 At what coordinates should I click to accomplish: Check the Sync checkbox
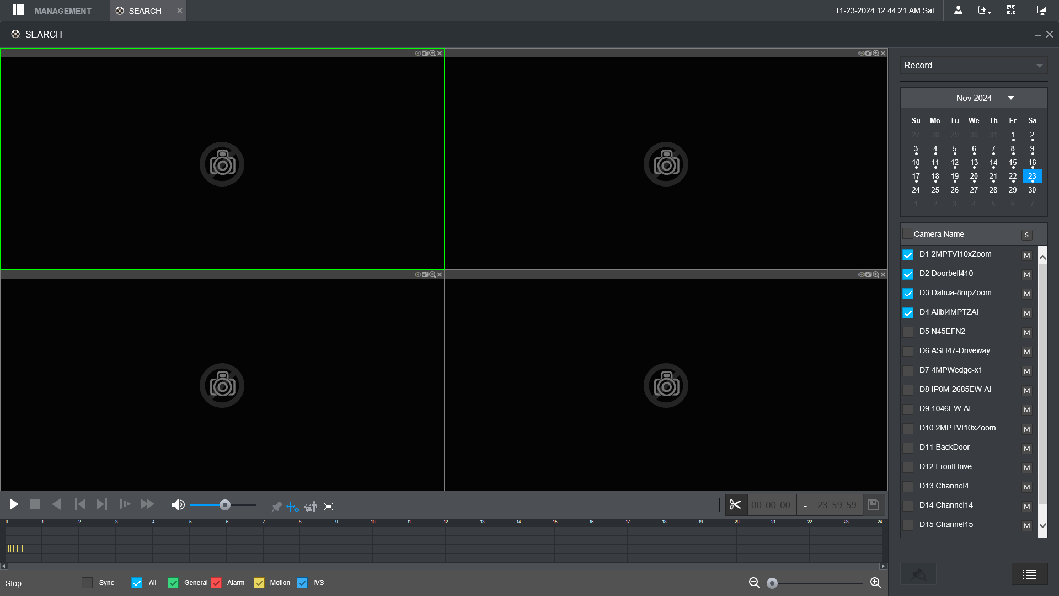(x=87, y=583)
